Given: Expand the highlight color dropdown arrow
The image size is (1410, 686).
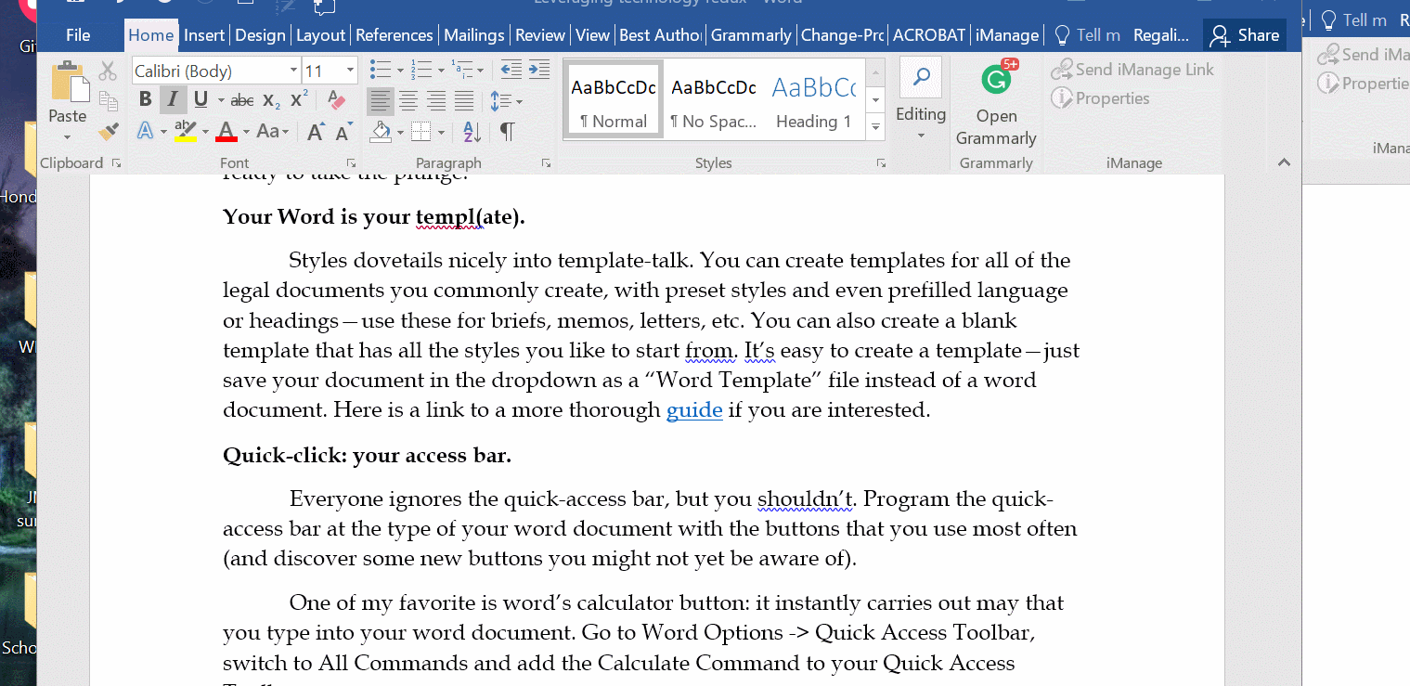Looking at the screenshot, I should [204, 132].
